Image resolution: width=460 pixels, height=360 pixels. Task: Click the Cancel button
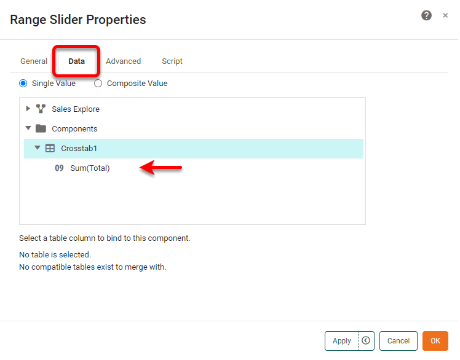[x=398, y=341]
